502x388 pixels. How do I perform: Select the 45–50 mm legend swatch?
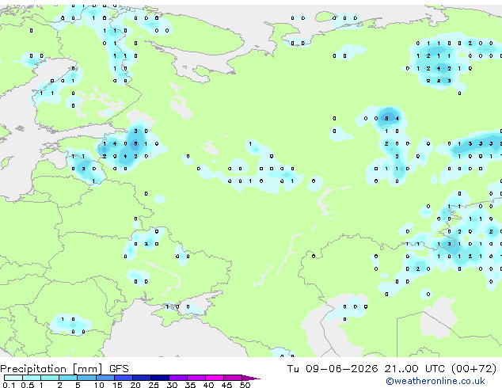tap(233, 378)
